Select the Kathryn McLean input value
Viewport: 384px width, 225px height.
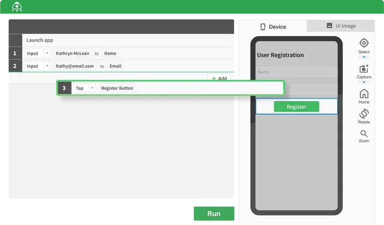tap(73, 53)
